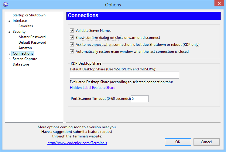
Task: Open the Favorites options page
Action: click(26, 26)
